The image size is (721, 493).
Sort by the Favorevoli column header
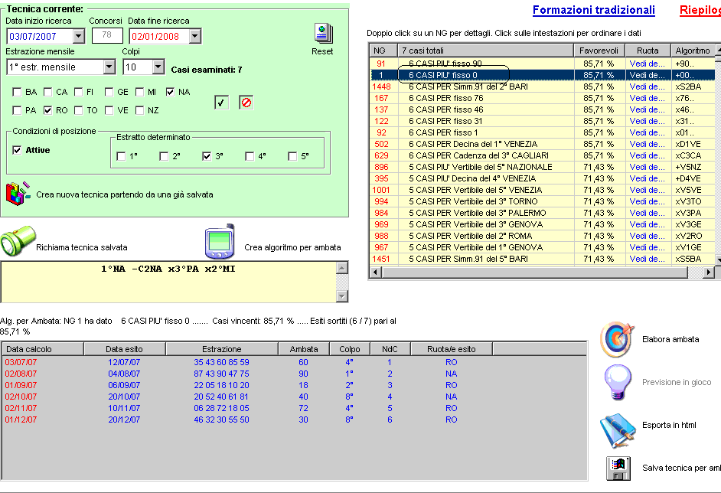[x=599, y=51]
